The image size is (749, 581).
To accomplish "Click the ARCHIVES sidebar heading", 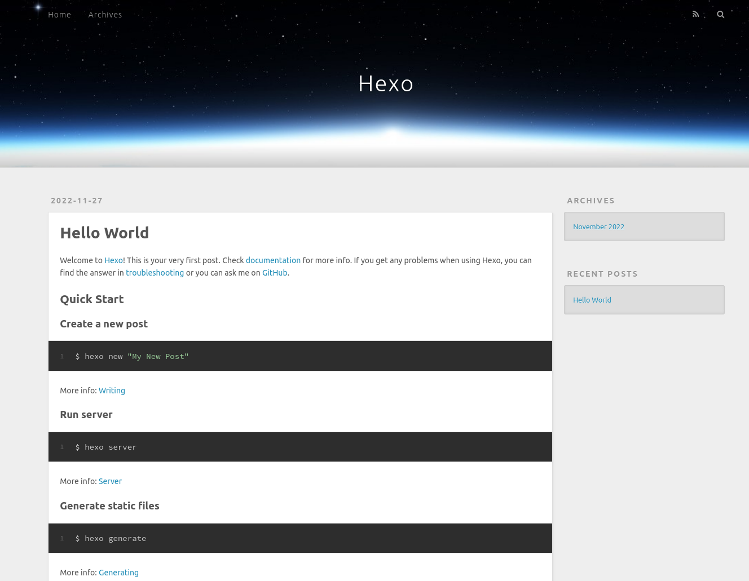I will (591, 201).
